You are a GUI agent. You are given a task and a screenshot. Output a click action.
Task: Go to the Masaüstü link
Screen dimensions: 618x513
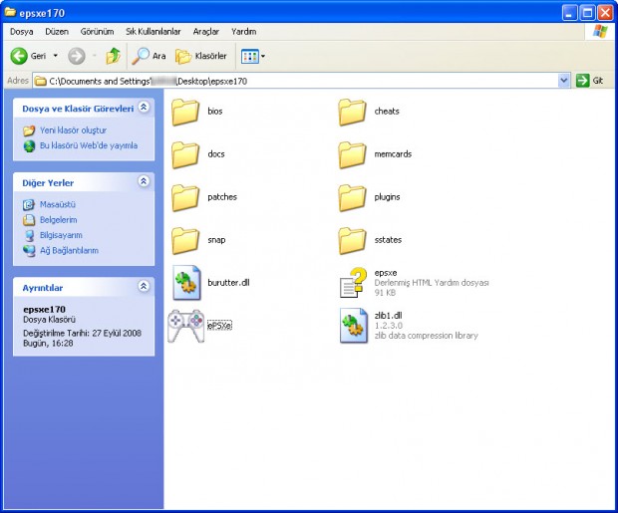pyautogui.click(x=58, y=204)
